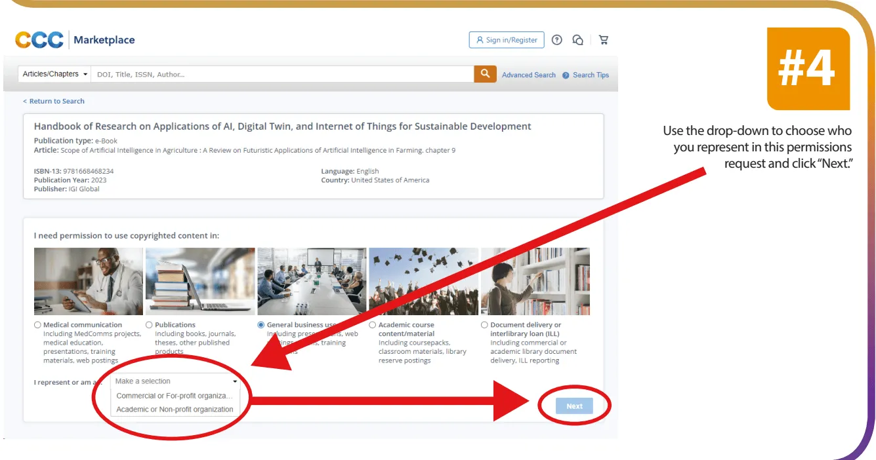
Task: Click the Search Tips help circle icon
Action: pyautogui.click(x=566, y=75)
